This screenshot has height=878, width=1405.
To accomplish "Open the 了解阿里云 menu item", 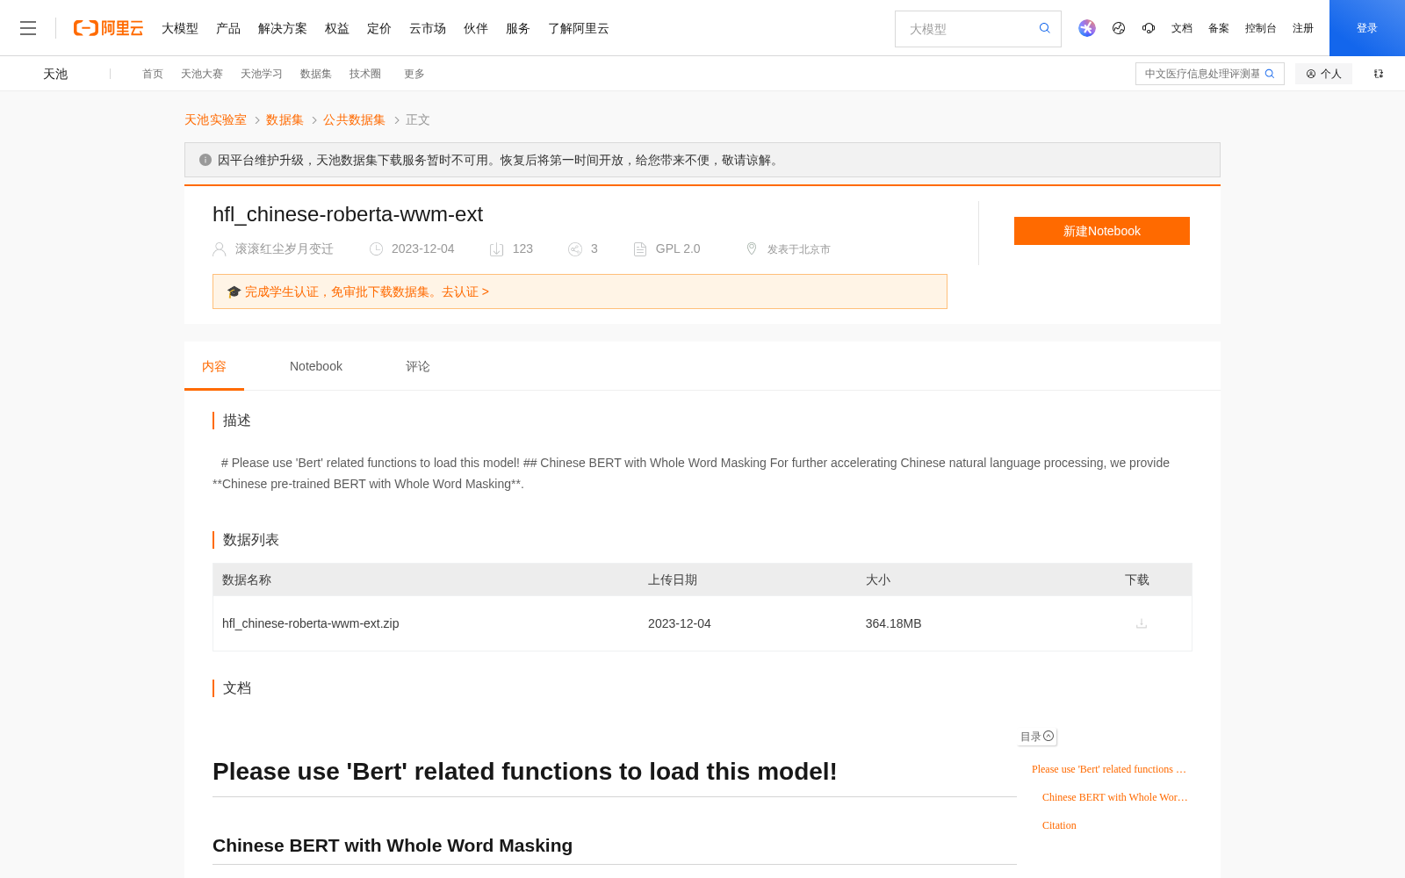I will point(579,28).
